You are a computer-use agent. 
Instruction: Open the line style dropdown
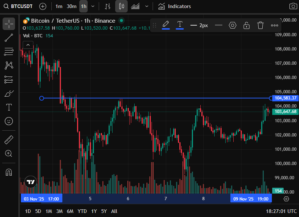tap(219, 25)
